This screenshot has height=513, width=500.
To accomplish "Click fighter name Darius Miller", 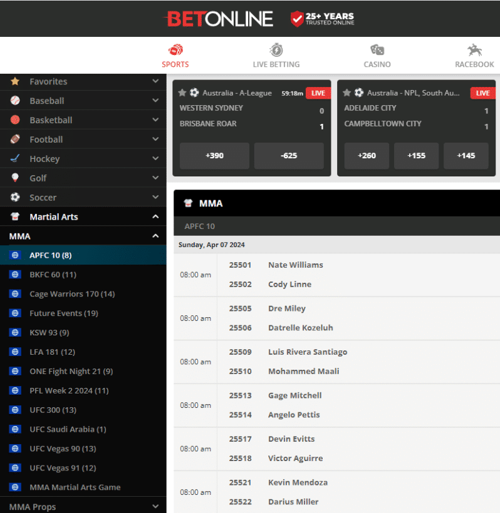I will (293, 502).
